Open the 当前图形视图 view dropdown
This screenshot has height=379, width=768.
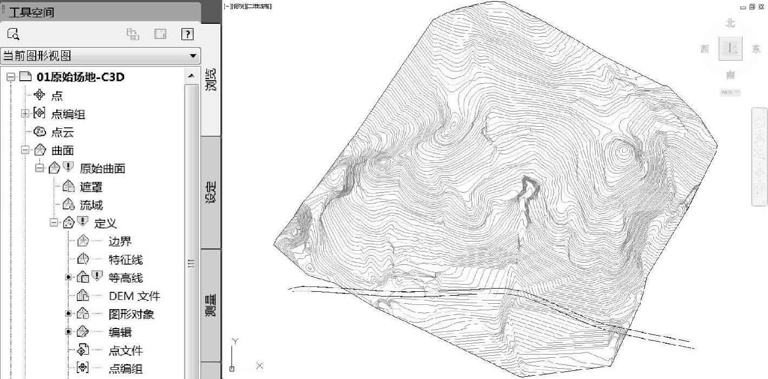pos(101,56)
